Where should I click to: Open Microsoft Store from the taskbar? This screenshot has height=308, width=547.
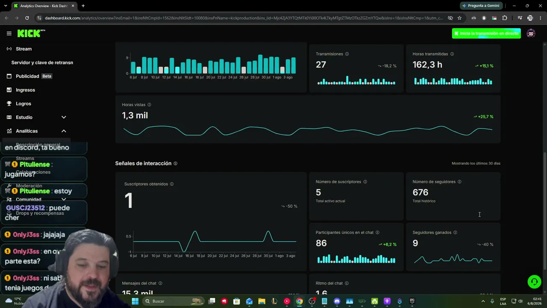237,301
